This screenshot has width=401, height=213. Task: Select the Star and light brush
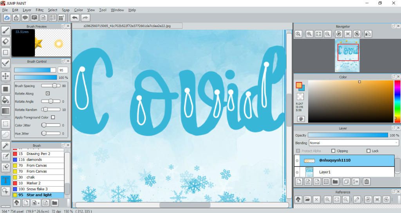(x=38, y=195)
